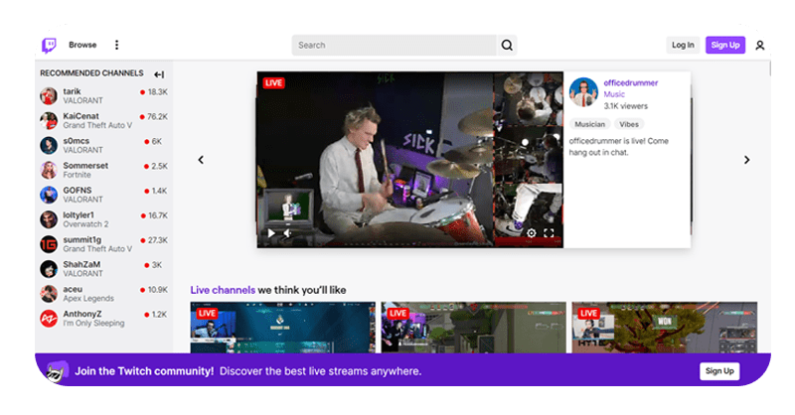The height and width of the screenshot is (415, 795).
Task: Click s0mcs channel avatar
Action: tap(49, 145)
